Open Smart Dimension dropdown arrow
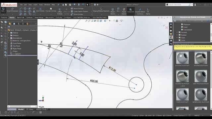The image size is (212, 119). pyautogui.click(x=13, y=14)
